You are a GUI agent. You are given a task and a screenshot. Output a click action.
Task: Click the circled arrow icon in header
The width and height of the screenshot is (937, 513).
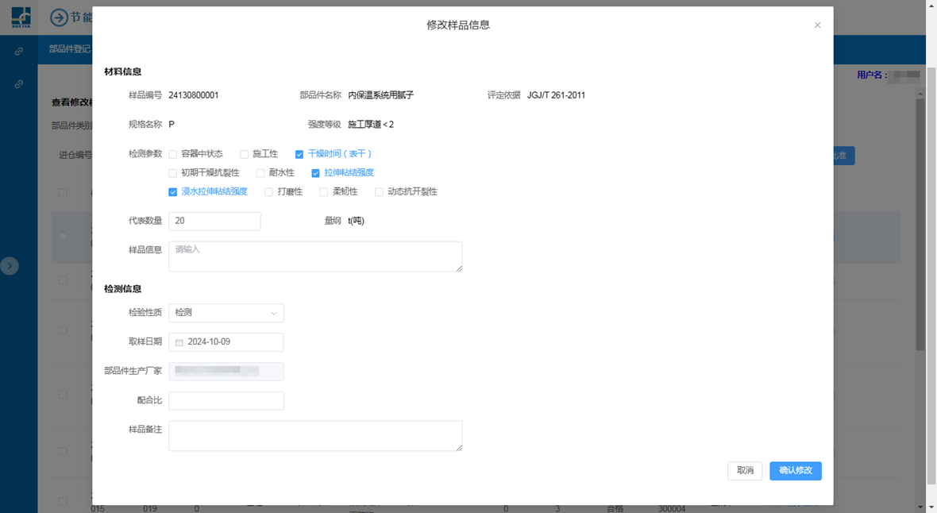click(59, 17)
